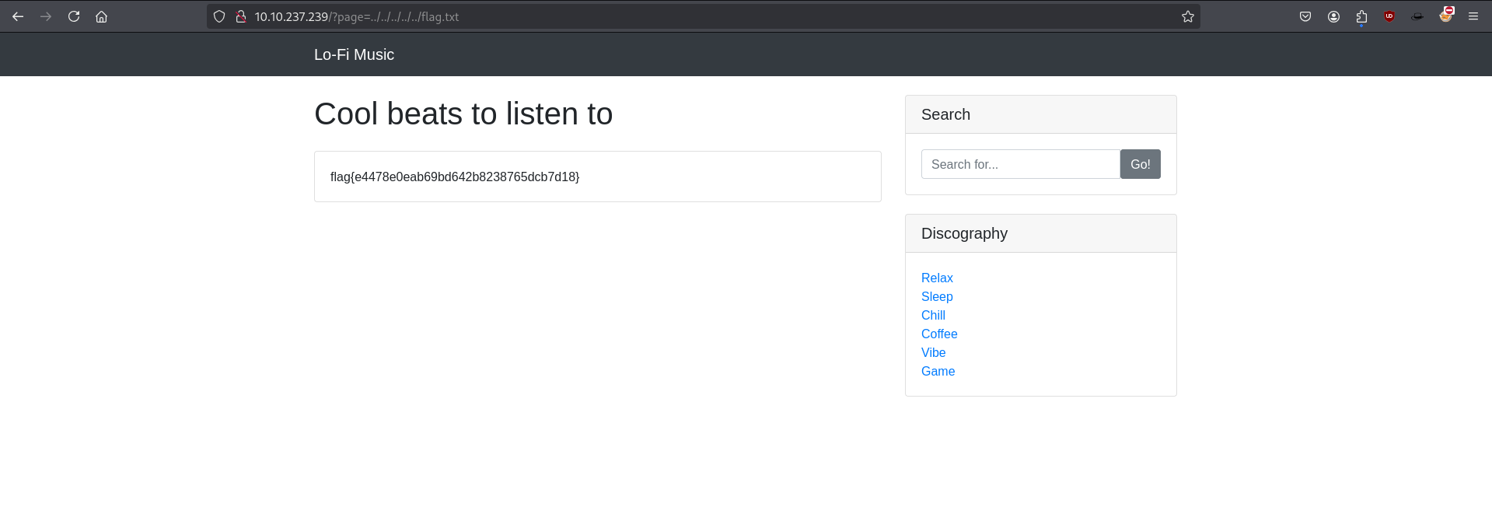
Task: Click the Lo-Fi Music navbar brand
Action: pyautogui.click(x=354, y=54)
